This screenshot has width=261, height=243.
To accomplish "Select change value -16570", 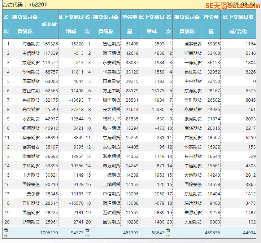I will [77, 203].
